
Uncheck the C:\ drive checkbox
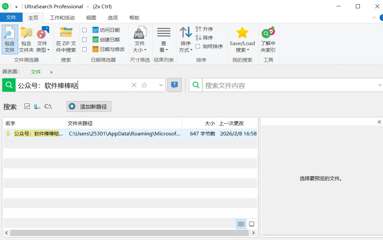pyautogui.click(x=27, y=106)
